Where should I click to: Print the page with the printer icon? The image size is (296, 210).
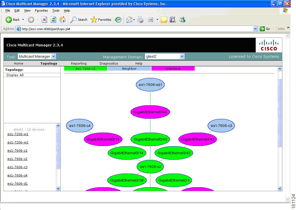tap(140, 20)
